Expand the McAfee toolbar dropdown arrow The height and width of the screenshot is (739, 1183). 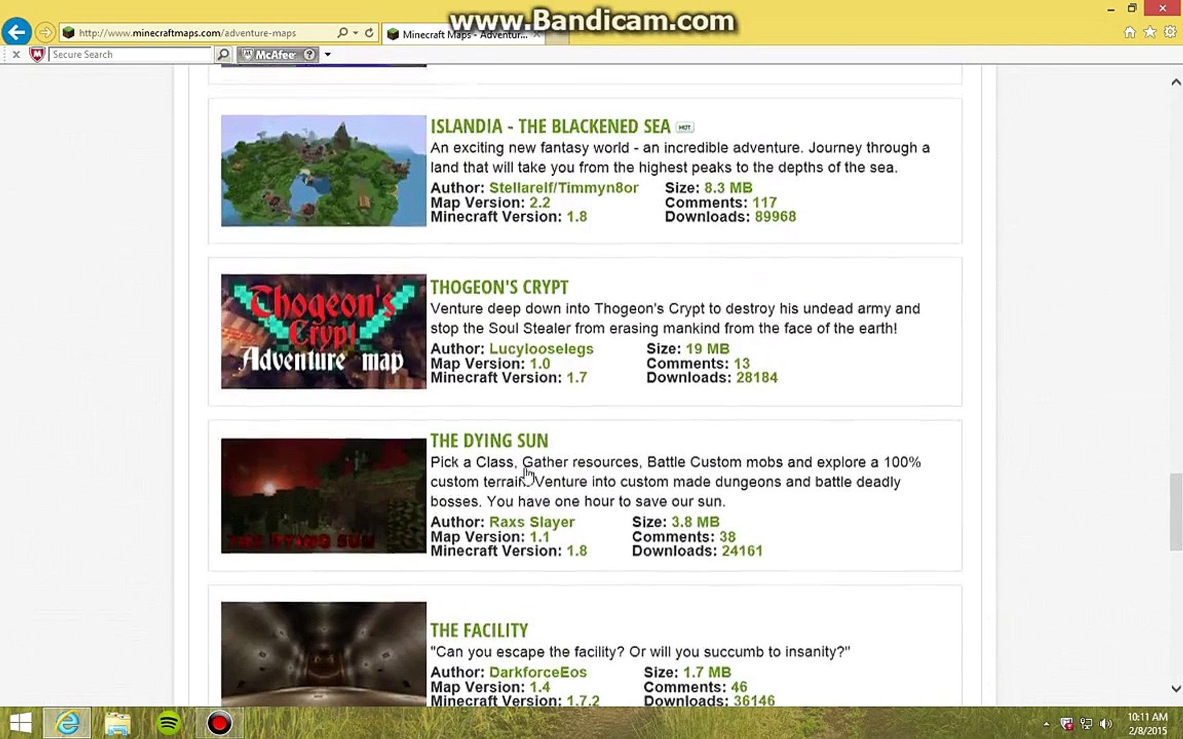pos(328,54)
